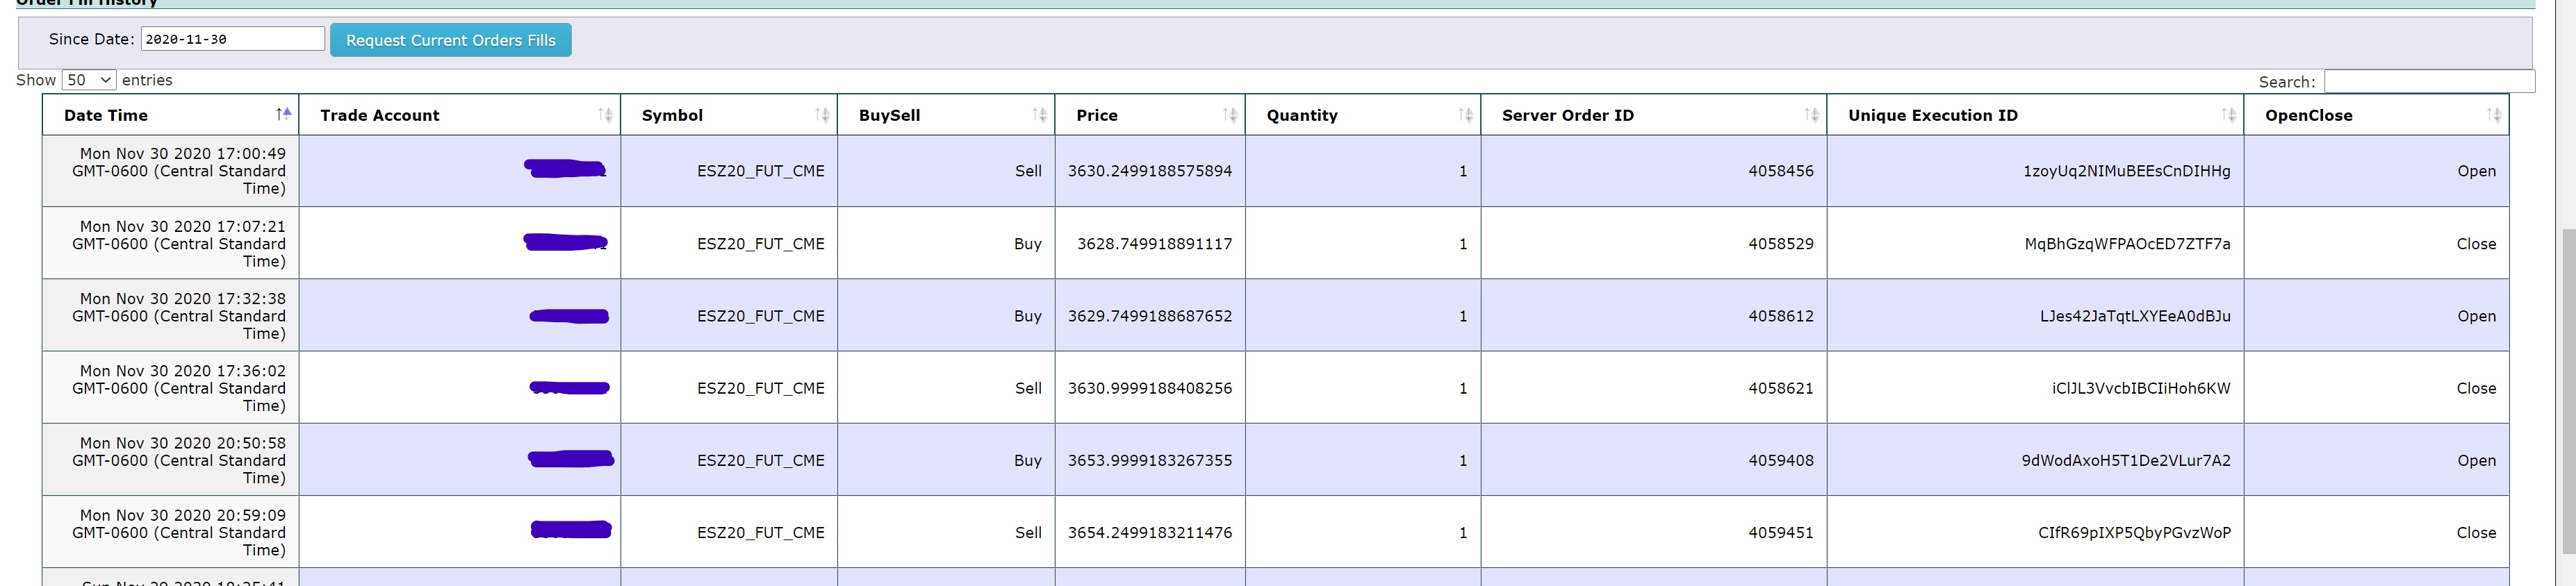Select Server Order ID 4059451
The image size is (2576, 586).
[x=1781, y=533]
